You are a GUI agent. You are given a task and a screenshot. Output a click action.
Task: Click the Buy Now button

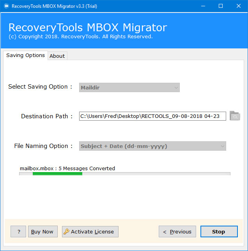point(43,231)
